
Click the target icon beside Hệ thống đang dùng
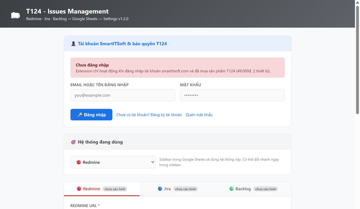click(x=73, y=142)
